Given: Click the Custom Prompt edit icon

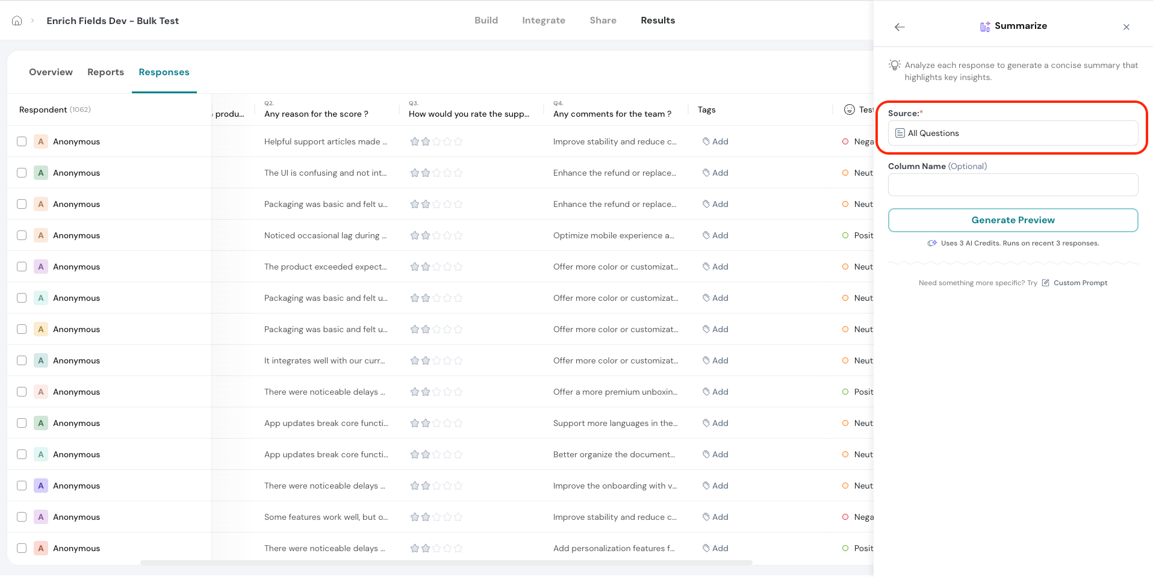Looking at the screenshot, I should (x=1045, y=283).
